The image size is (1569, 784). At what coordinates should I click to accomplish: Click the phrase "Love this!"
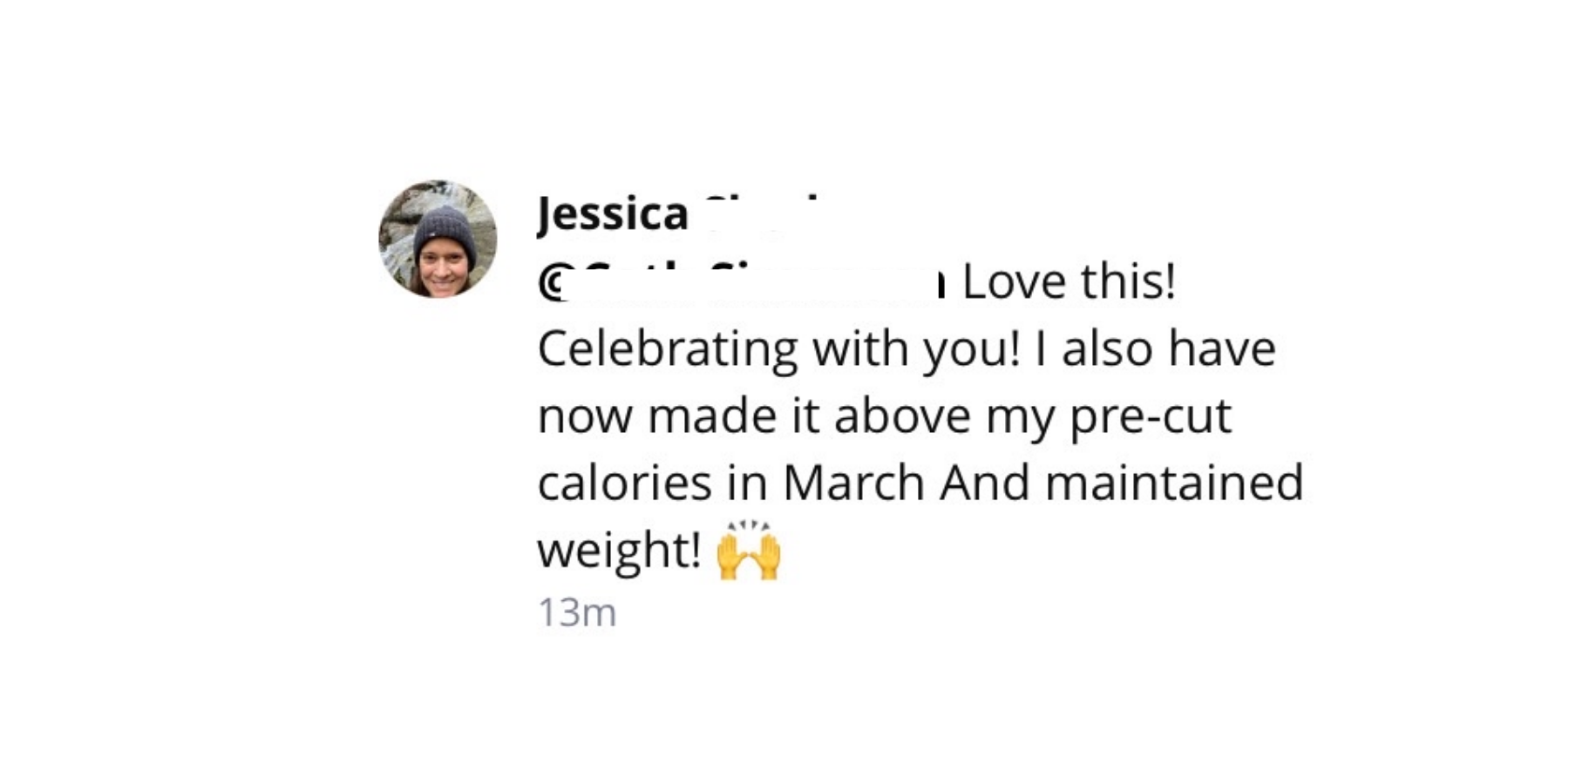point(1069,281)
